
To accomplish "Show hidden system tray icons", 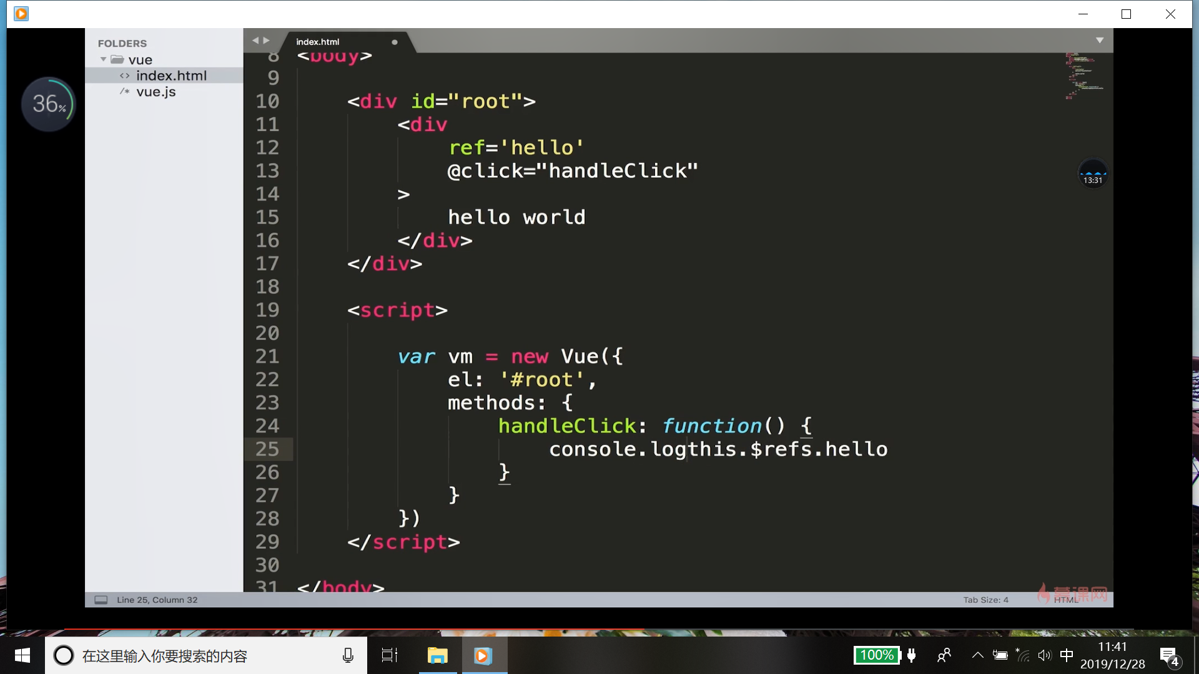I will (x=977, y=655).
